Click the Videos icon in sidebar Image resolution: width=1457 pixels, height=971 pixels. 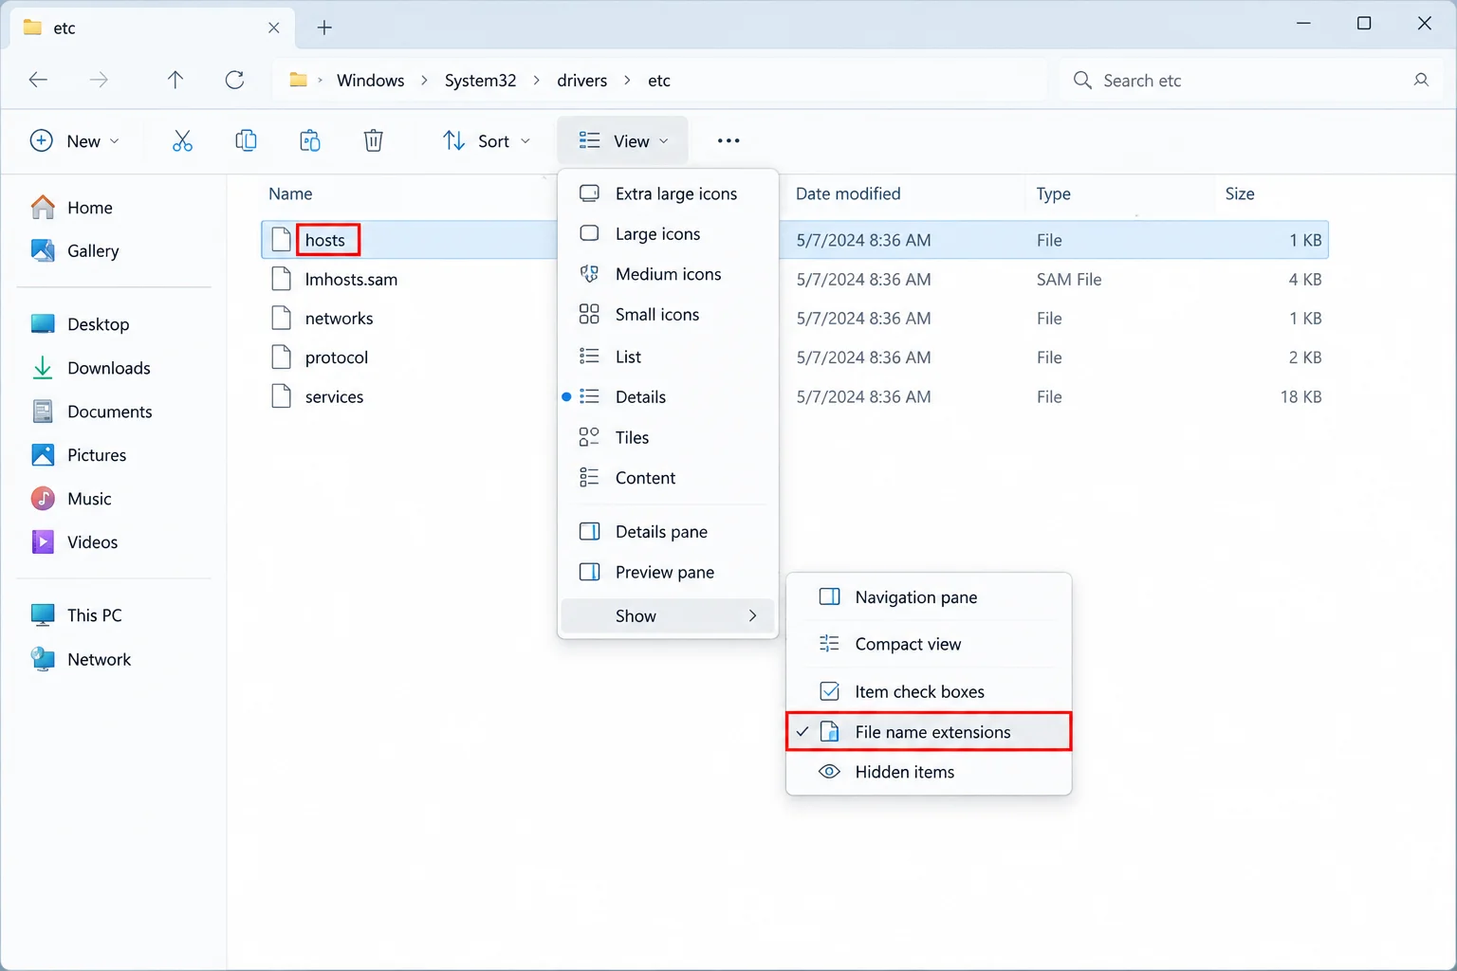[43, 542]
